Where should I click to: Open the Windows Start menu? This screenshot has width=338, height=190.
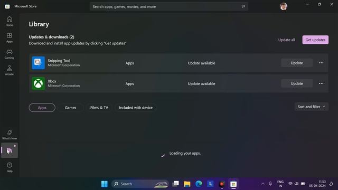pyautogui.click(x=105, y=184)
